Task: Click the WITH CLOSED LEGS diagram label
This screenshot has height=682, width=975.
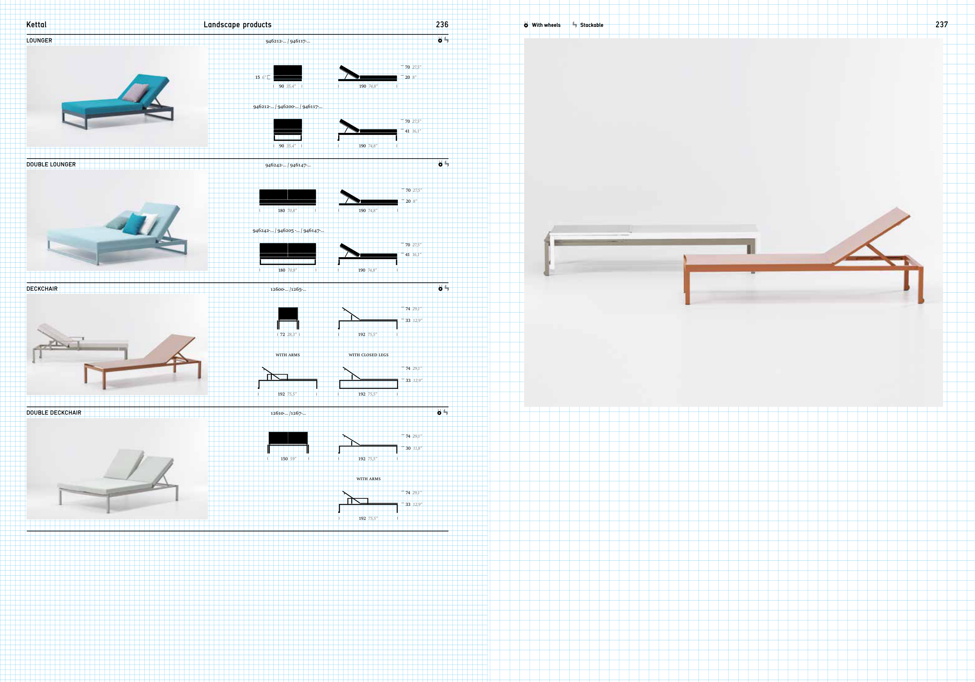Action: pyautogui.click(x=368, y=355)
